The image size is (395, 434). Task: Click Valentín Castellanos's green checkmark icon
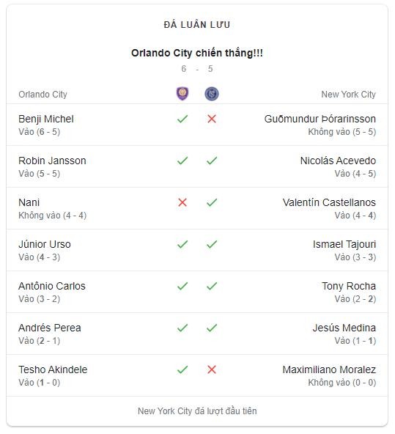[212, 202]
